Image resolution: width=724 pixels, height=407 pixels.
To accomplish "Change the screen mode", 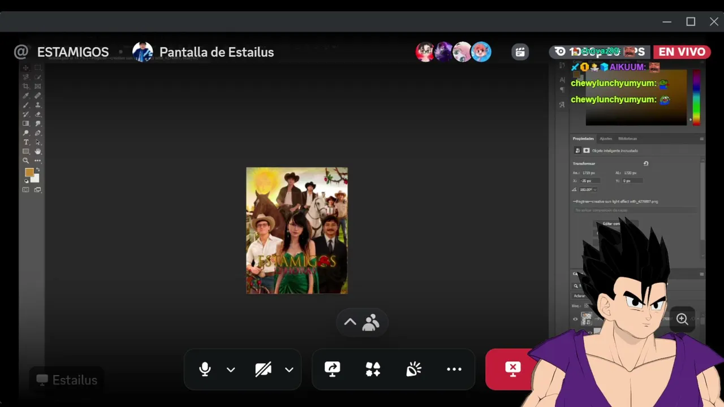I will (x=38, y=190).
